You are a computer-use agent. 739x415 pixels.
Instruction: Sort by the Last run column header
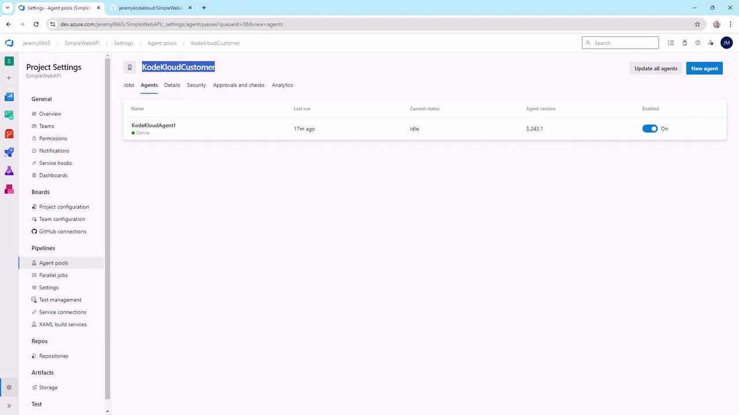coord(303,108)
